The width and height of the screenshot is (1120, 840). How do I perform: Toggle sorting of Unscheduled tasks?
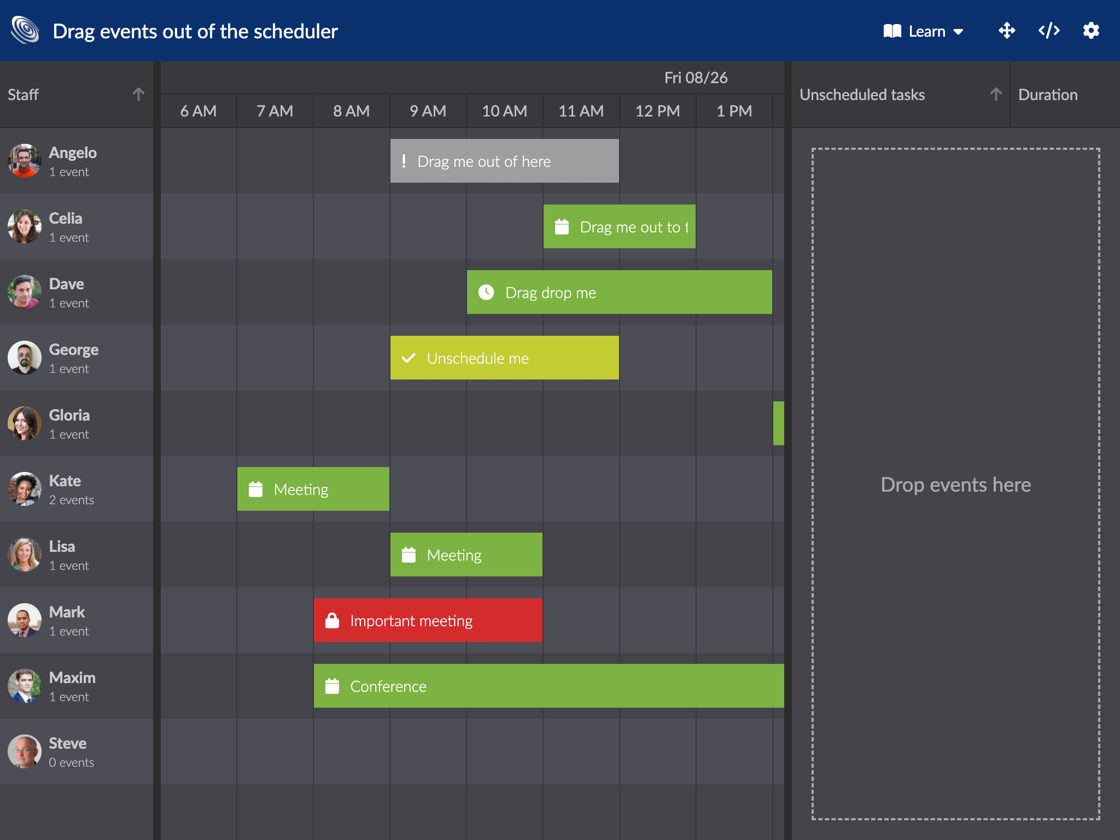point(996,94)
